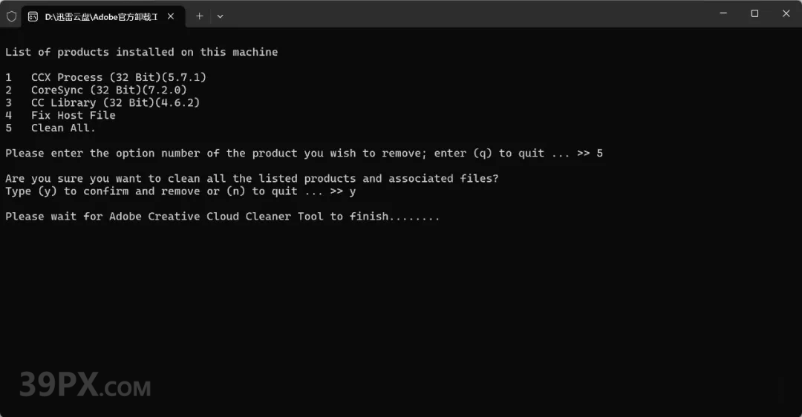802x417 pixels.
Task: Minimize the terminal window
Action: pyautogui.click(x=723, y=13)
